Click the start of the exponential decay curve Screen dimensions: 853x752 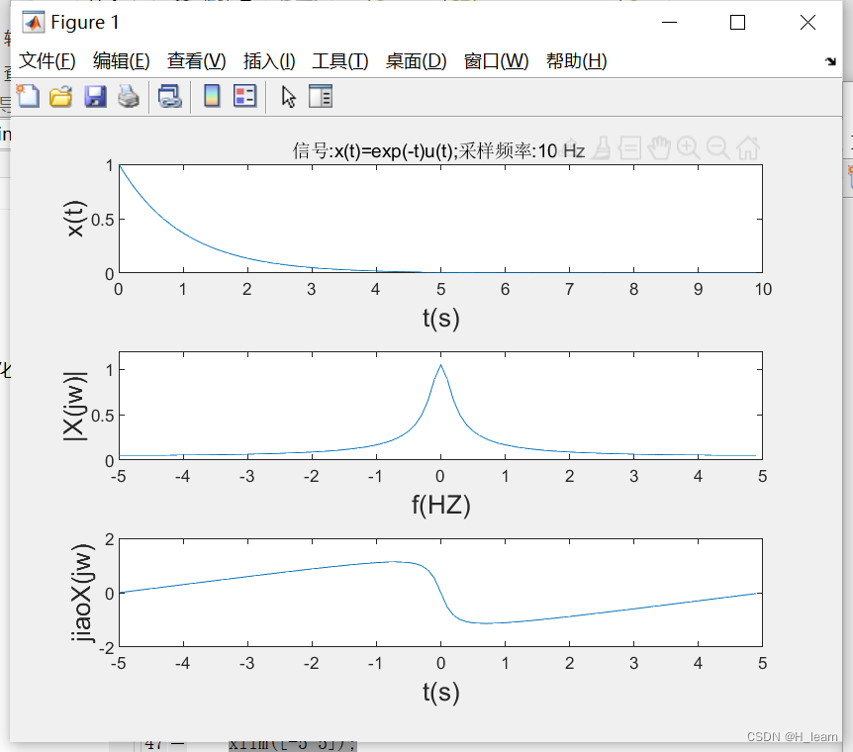point(120,165)
